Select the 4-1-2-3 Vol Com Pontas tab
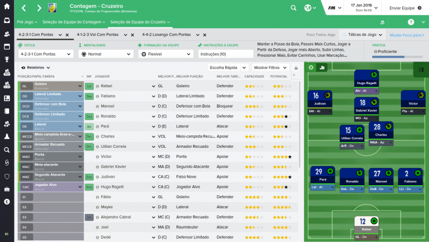The image size is (429, 242). (98, 34)
